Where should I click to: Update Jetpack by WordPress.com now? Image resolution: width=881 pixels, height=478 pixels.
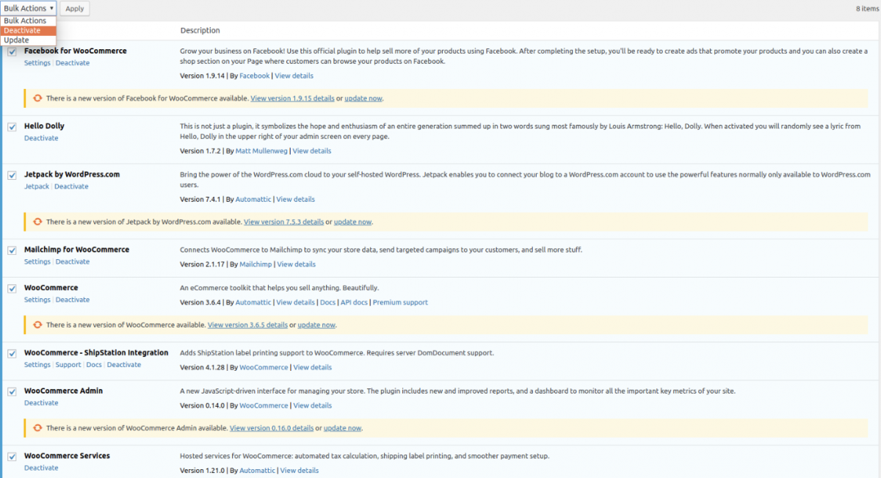coord(353,222)
